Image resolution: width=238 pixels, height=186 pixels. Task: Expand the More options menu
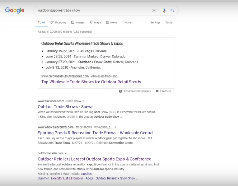127,22
